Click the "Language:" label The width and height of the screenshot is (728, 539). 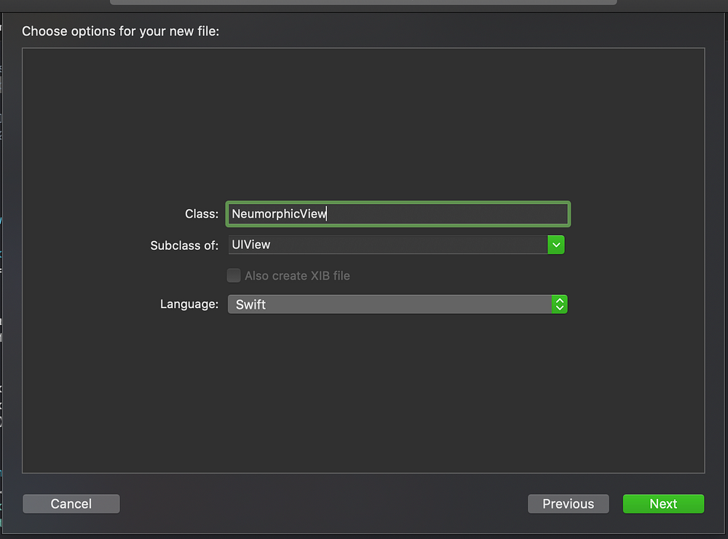(189, 304)
